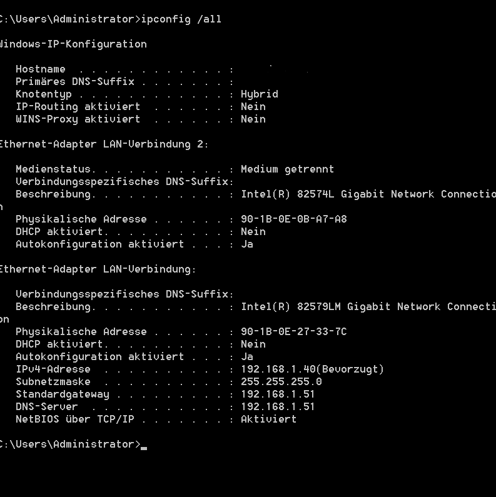The image size is (496, 497).
Task: Click the ipconfig /all command text
Action: (x=181, y=19)
